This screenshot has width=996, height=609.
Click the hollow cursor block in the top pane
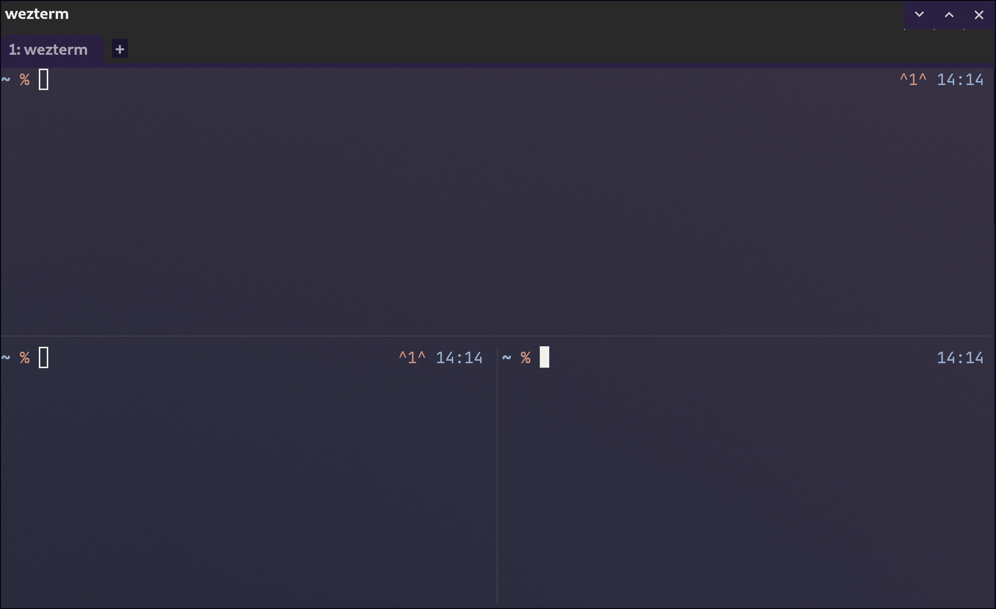click(44, 79)
